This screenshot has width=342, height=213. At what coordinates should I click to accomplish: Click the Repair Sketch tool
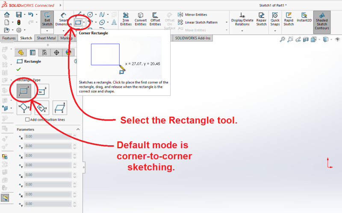pyautogui.click(x=261, y=19)
